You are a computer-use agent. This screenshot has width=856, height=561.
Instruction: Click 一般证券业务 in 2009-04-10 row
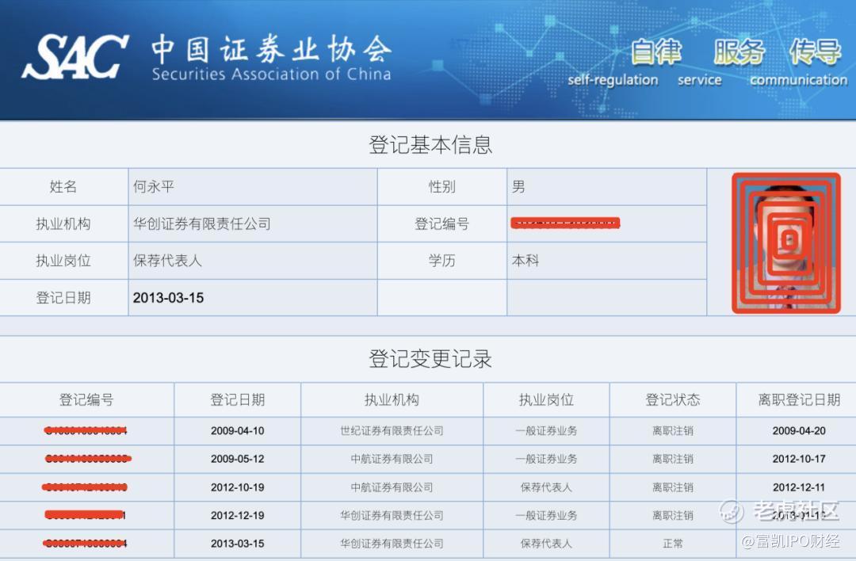[x=546, y=431]
